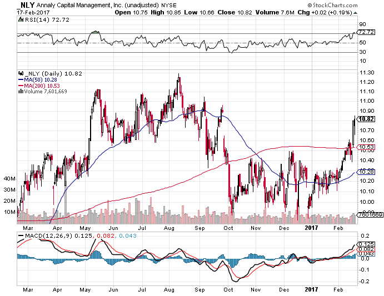Click the red MA(200) legend line swatch

pyautogui.click(x=21, y=86)
